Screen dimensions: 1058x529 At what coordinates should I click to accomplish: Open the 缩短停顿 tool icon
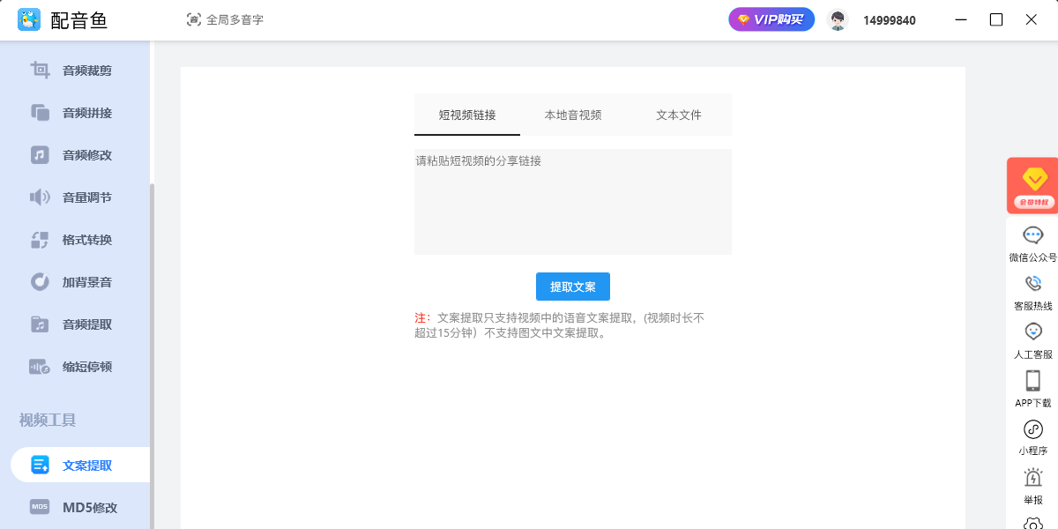click(40, 367)
